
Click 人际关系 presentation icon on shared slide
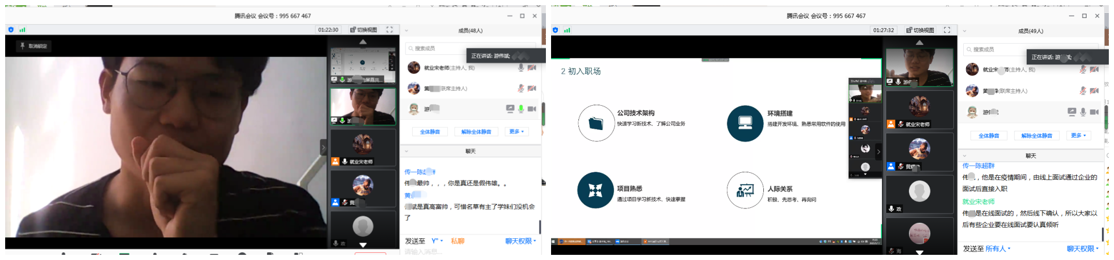click(x=745, y=190)
